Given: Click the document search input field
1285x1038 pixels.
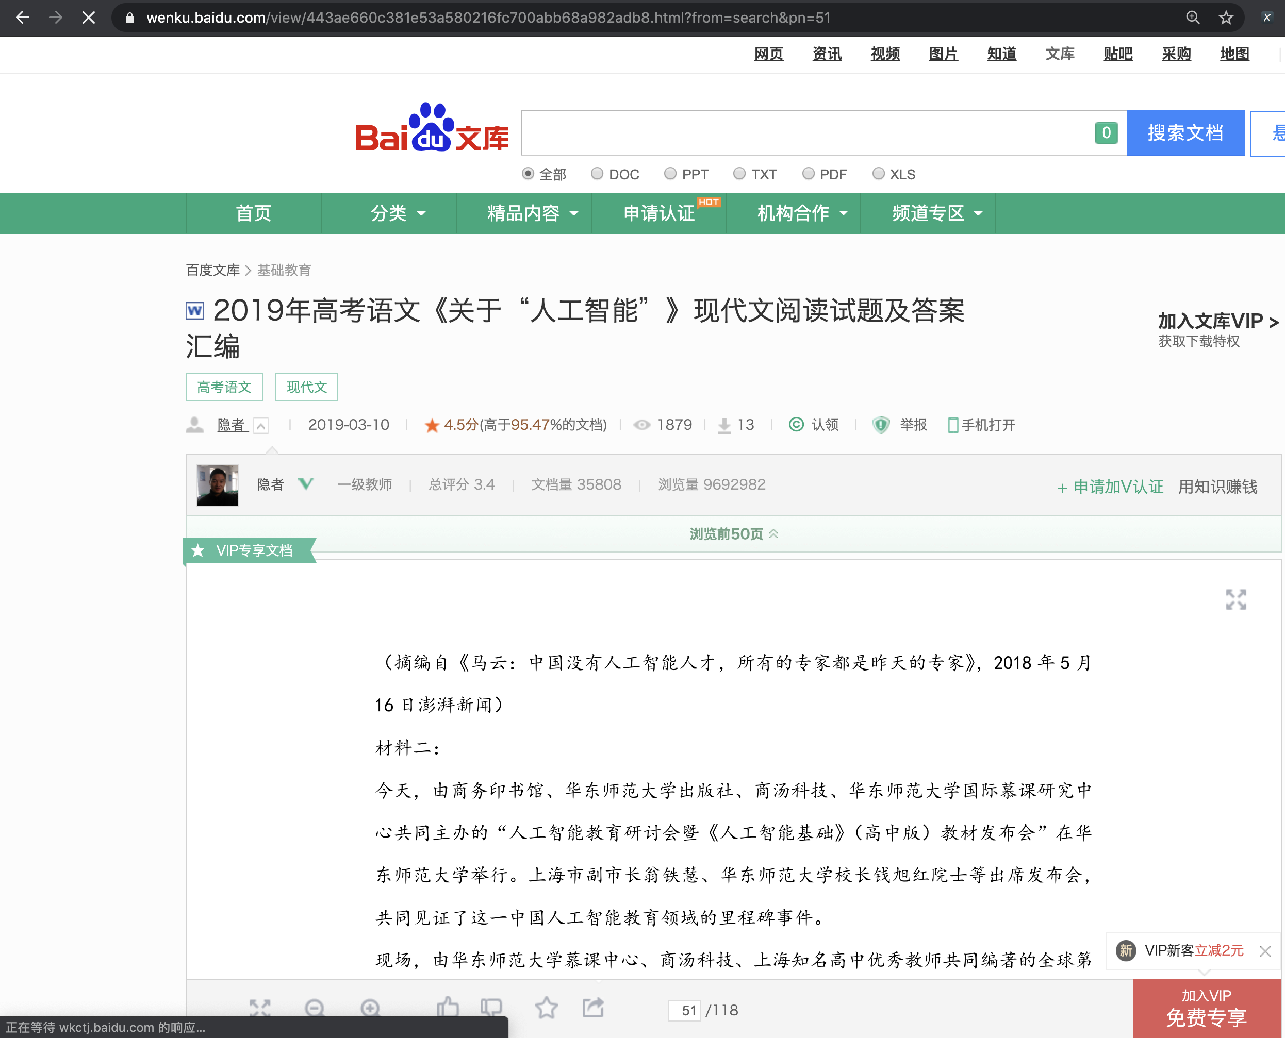Looking at the screenshot, I should tap(808, 133).
